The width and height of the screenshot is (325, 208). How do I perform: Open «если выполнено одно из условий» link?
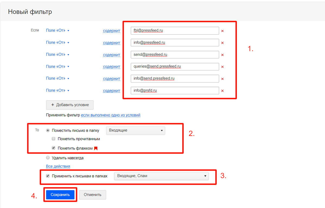111,115
